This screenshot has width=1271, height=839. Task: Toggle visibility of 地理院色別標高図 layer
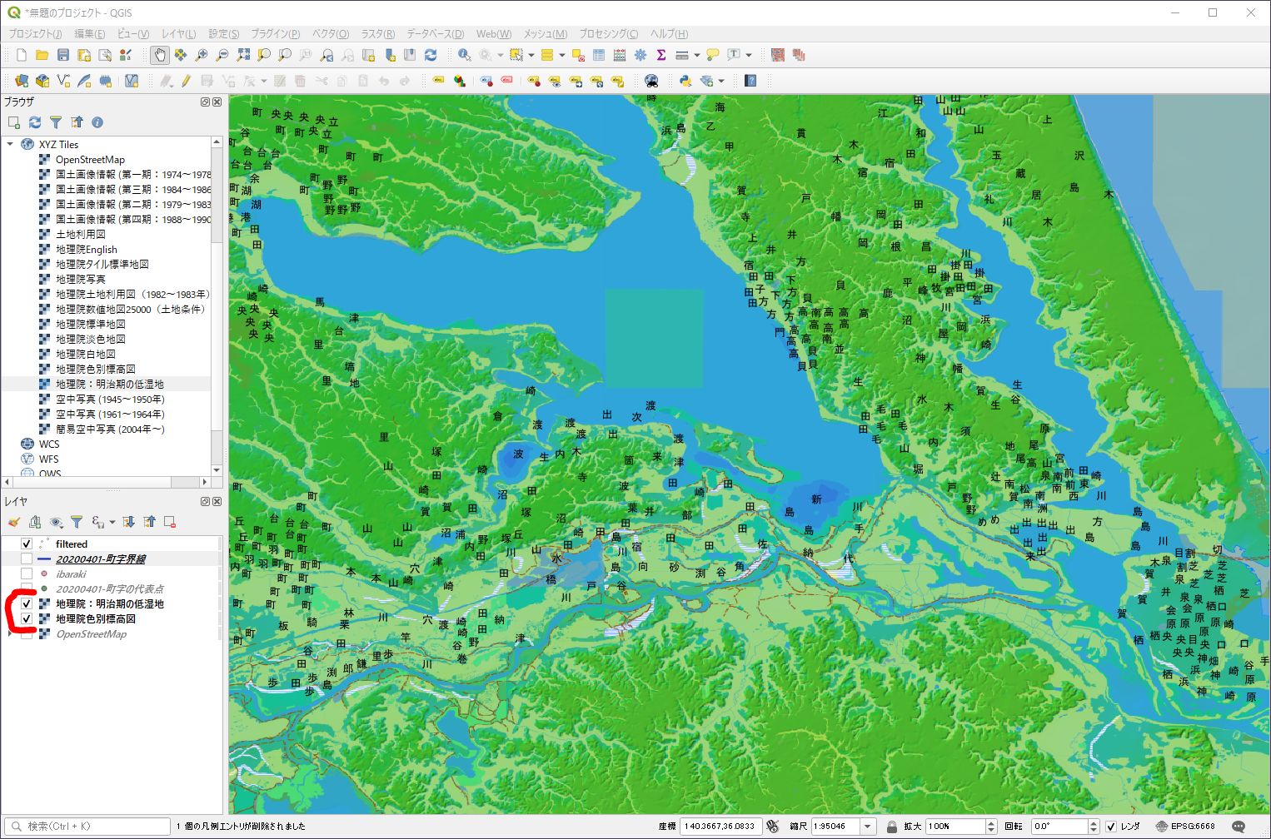[x=27, y=618]
